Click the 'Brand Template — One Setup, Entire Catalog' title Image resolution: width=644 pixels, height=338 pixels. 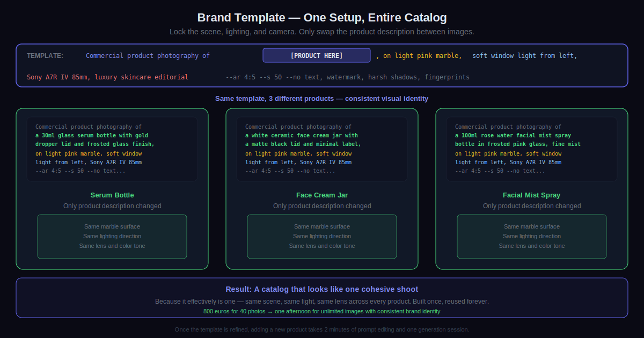(322, 18)
